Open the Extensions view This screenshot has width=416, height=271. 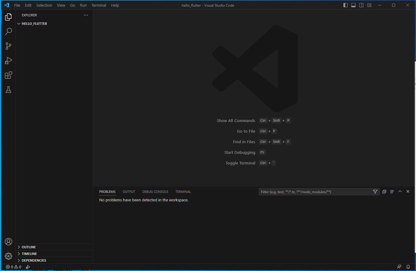(x=8, y=75)
